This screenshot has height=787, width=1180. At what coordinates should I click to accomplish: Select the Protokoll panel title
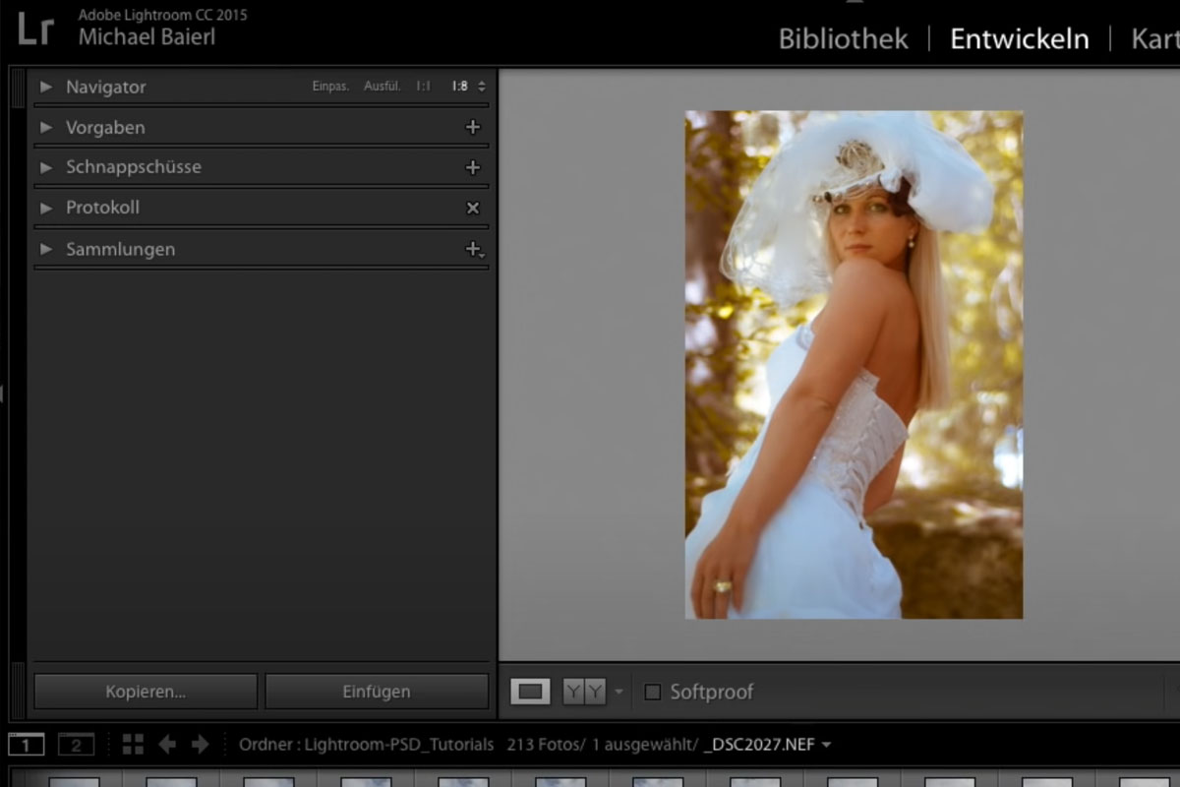pos(102,209)
